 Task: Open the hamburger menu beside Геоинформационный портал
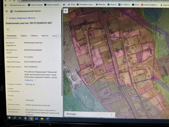7,11
